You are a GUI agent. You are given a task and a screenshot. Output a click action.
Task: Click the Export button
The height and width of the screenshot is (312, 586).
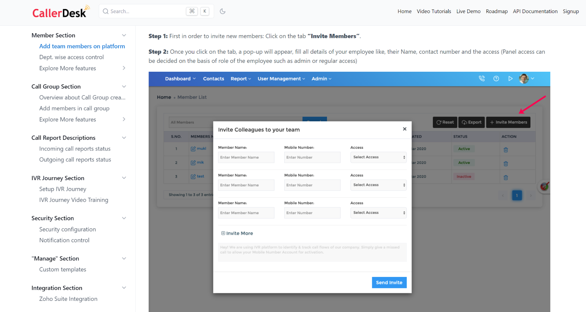472,122
